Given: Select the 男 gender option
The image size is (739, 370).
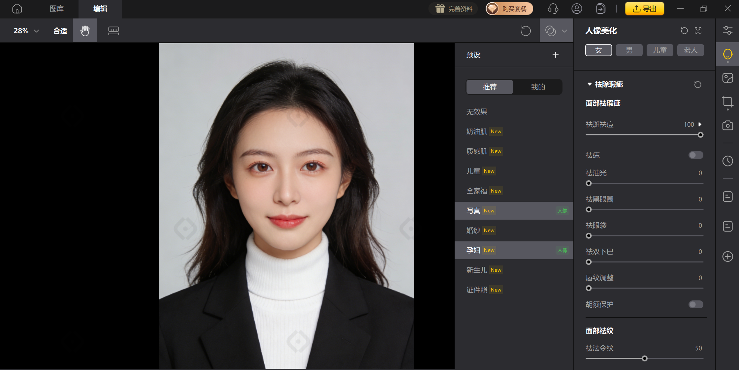Looking at the screenshot, I should (x=629, y=50).
